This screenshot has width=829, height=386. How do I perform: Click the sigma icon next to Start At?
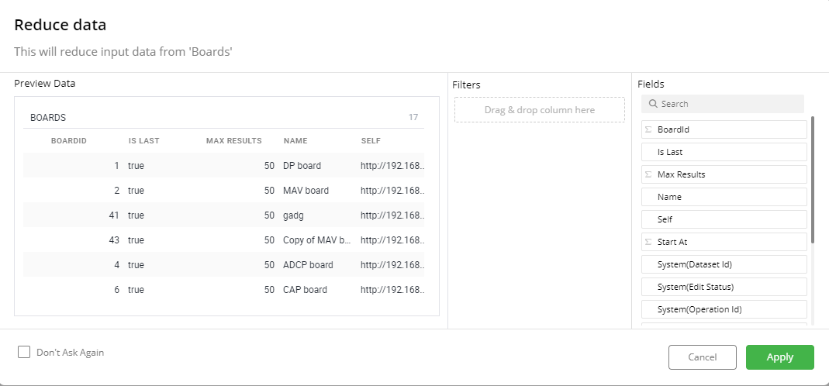pyautogui.click(x=648, y=242)
